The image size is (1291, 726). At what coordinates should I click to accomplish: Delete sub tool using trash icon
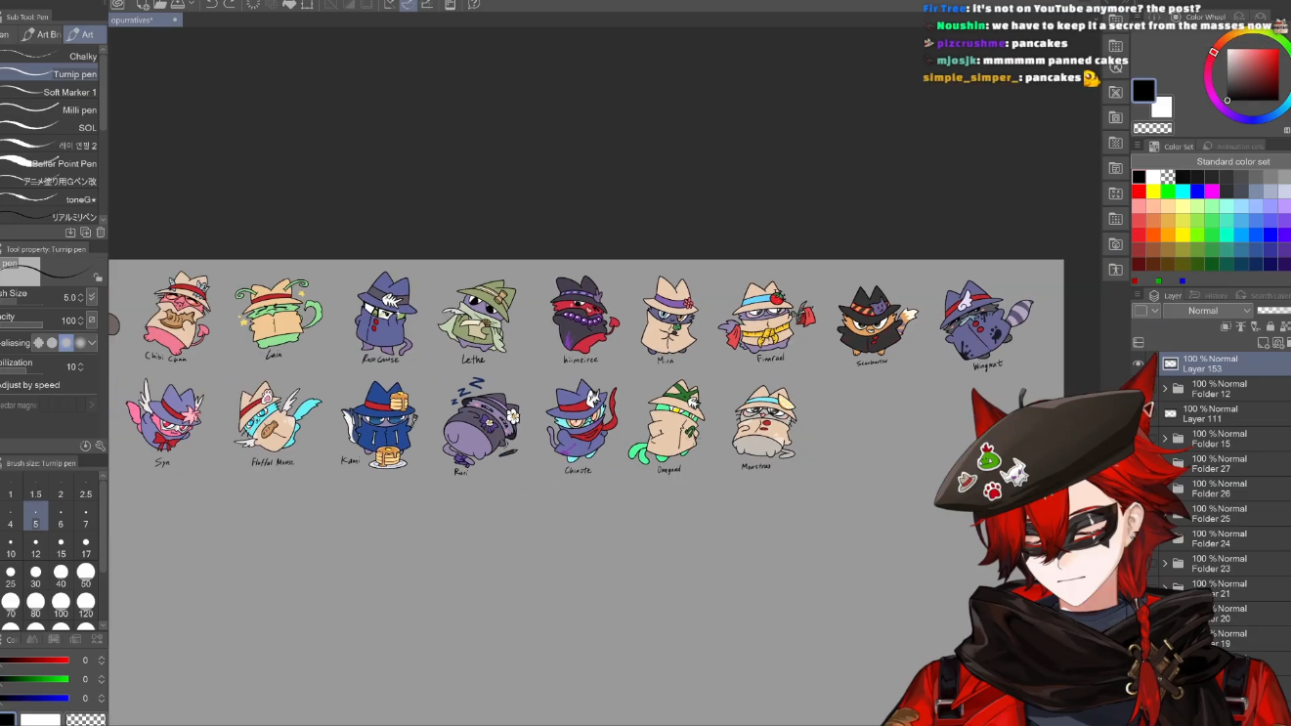(x=101, y=233)
